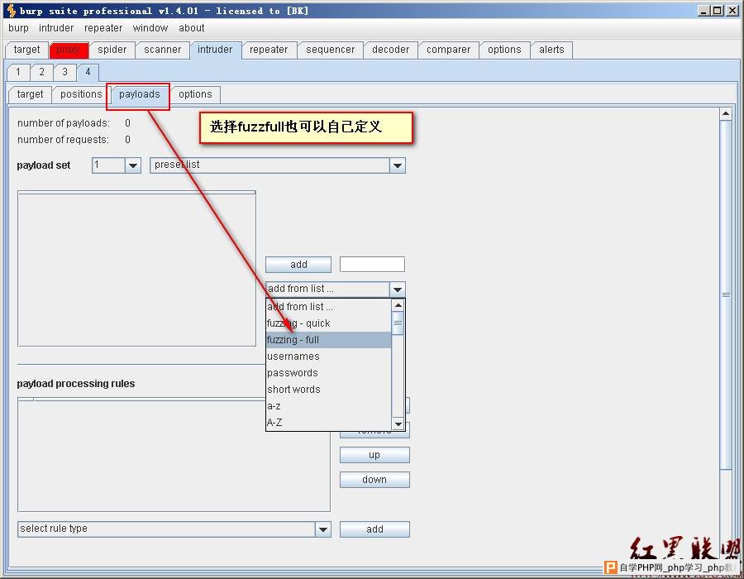Expand the payload set number dropdown
744x579 pixels.
[133, 165]
